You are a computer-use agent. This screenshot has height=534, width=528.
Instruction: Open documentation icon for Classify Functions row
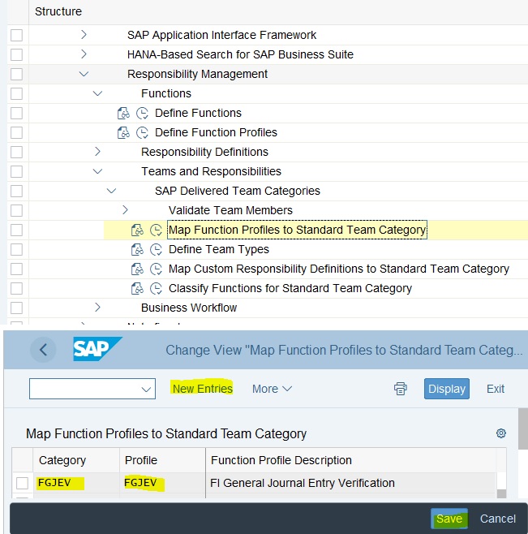click(x=137, y=288)
